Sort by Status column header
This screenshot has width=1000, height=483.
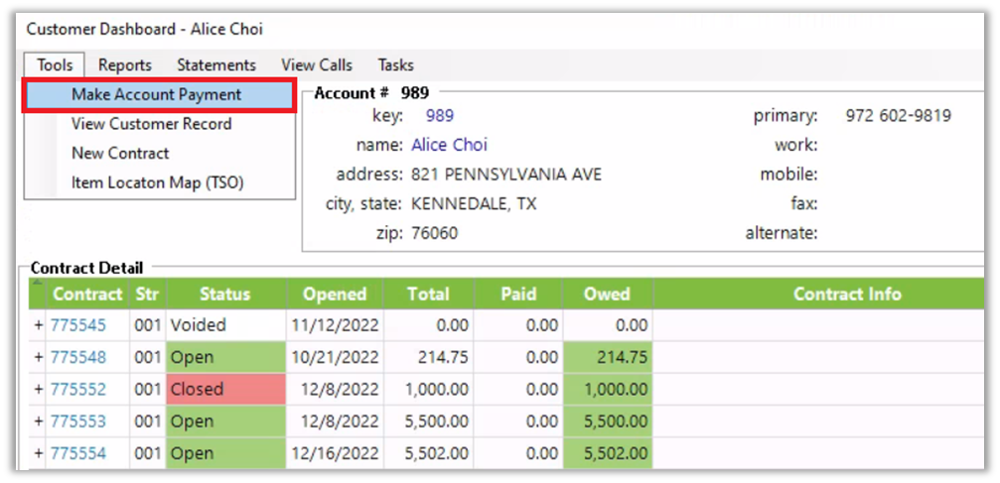225,294
